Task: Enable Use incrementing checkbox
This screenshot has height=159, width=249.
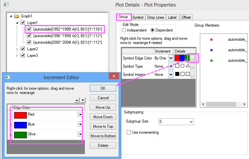Action: tap(129, 132)
